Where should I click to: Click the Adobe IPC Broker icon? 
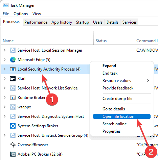13,154
